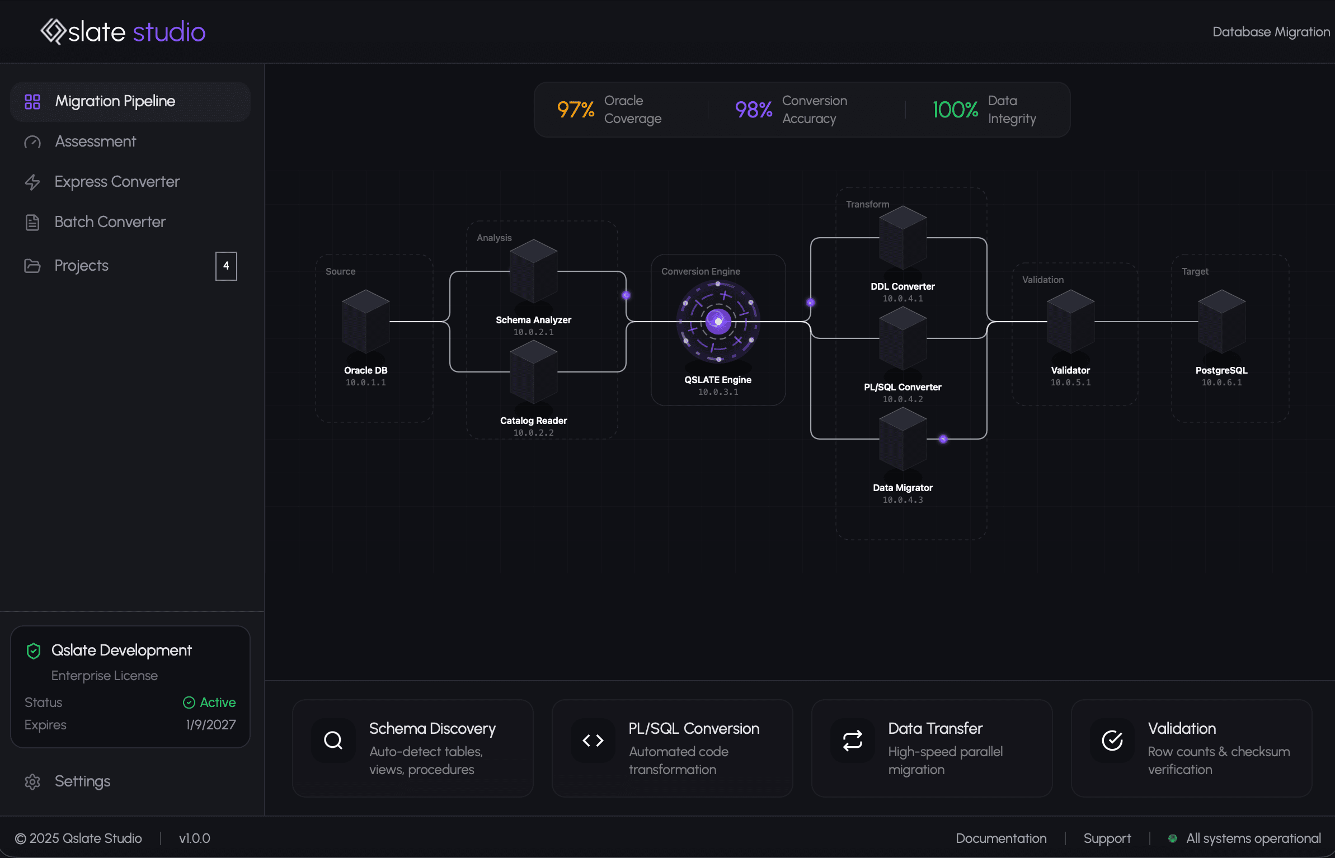
Task: Click the Qslate Development shield icon
Action: 34,650
